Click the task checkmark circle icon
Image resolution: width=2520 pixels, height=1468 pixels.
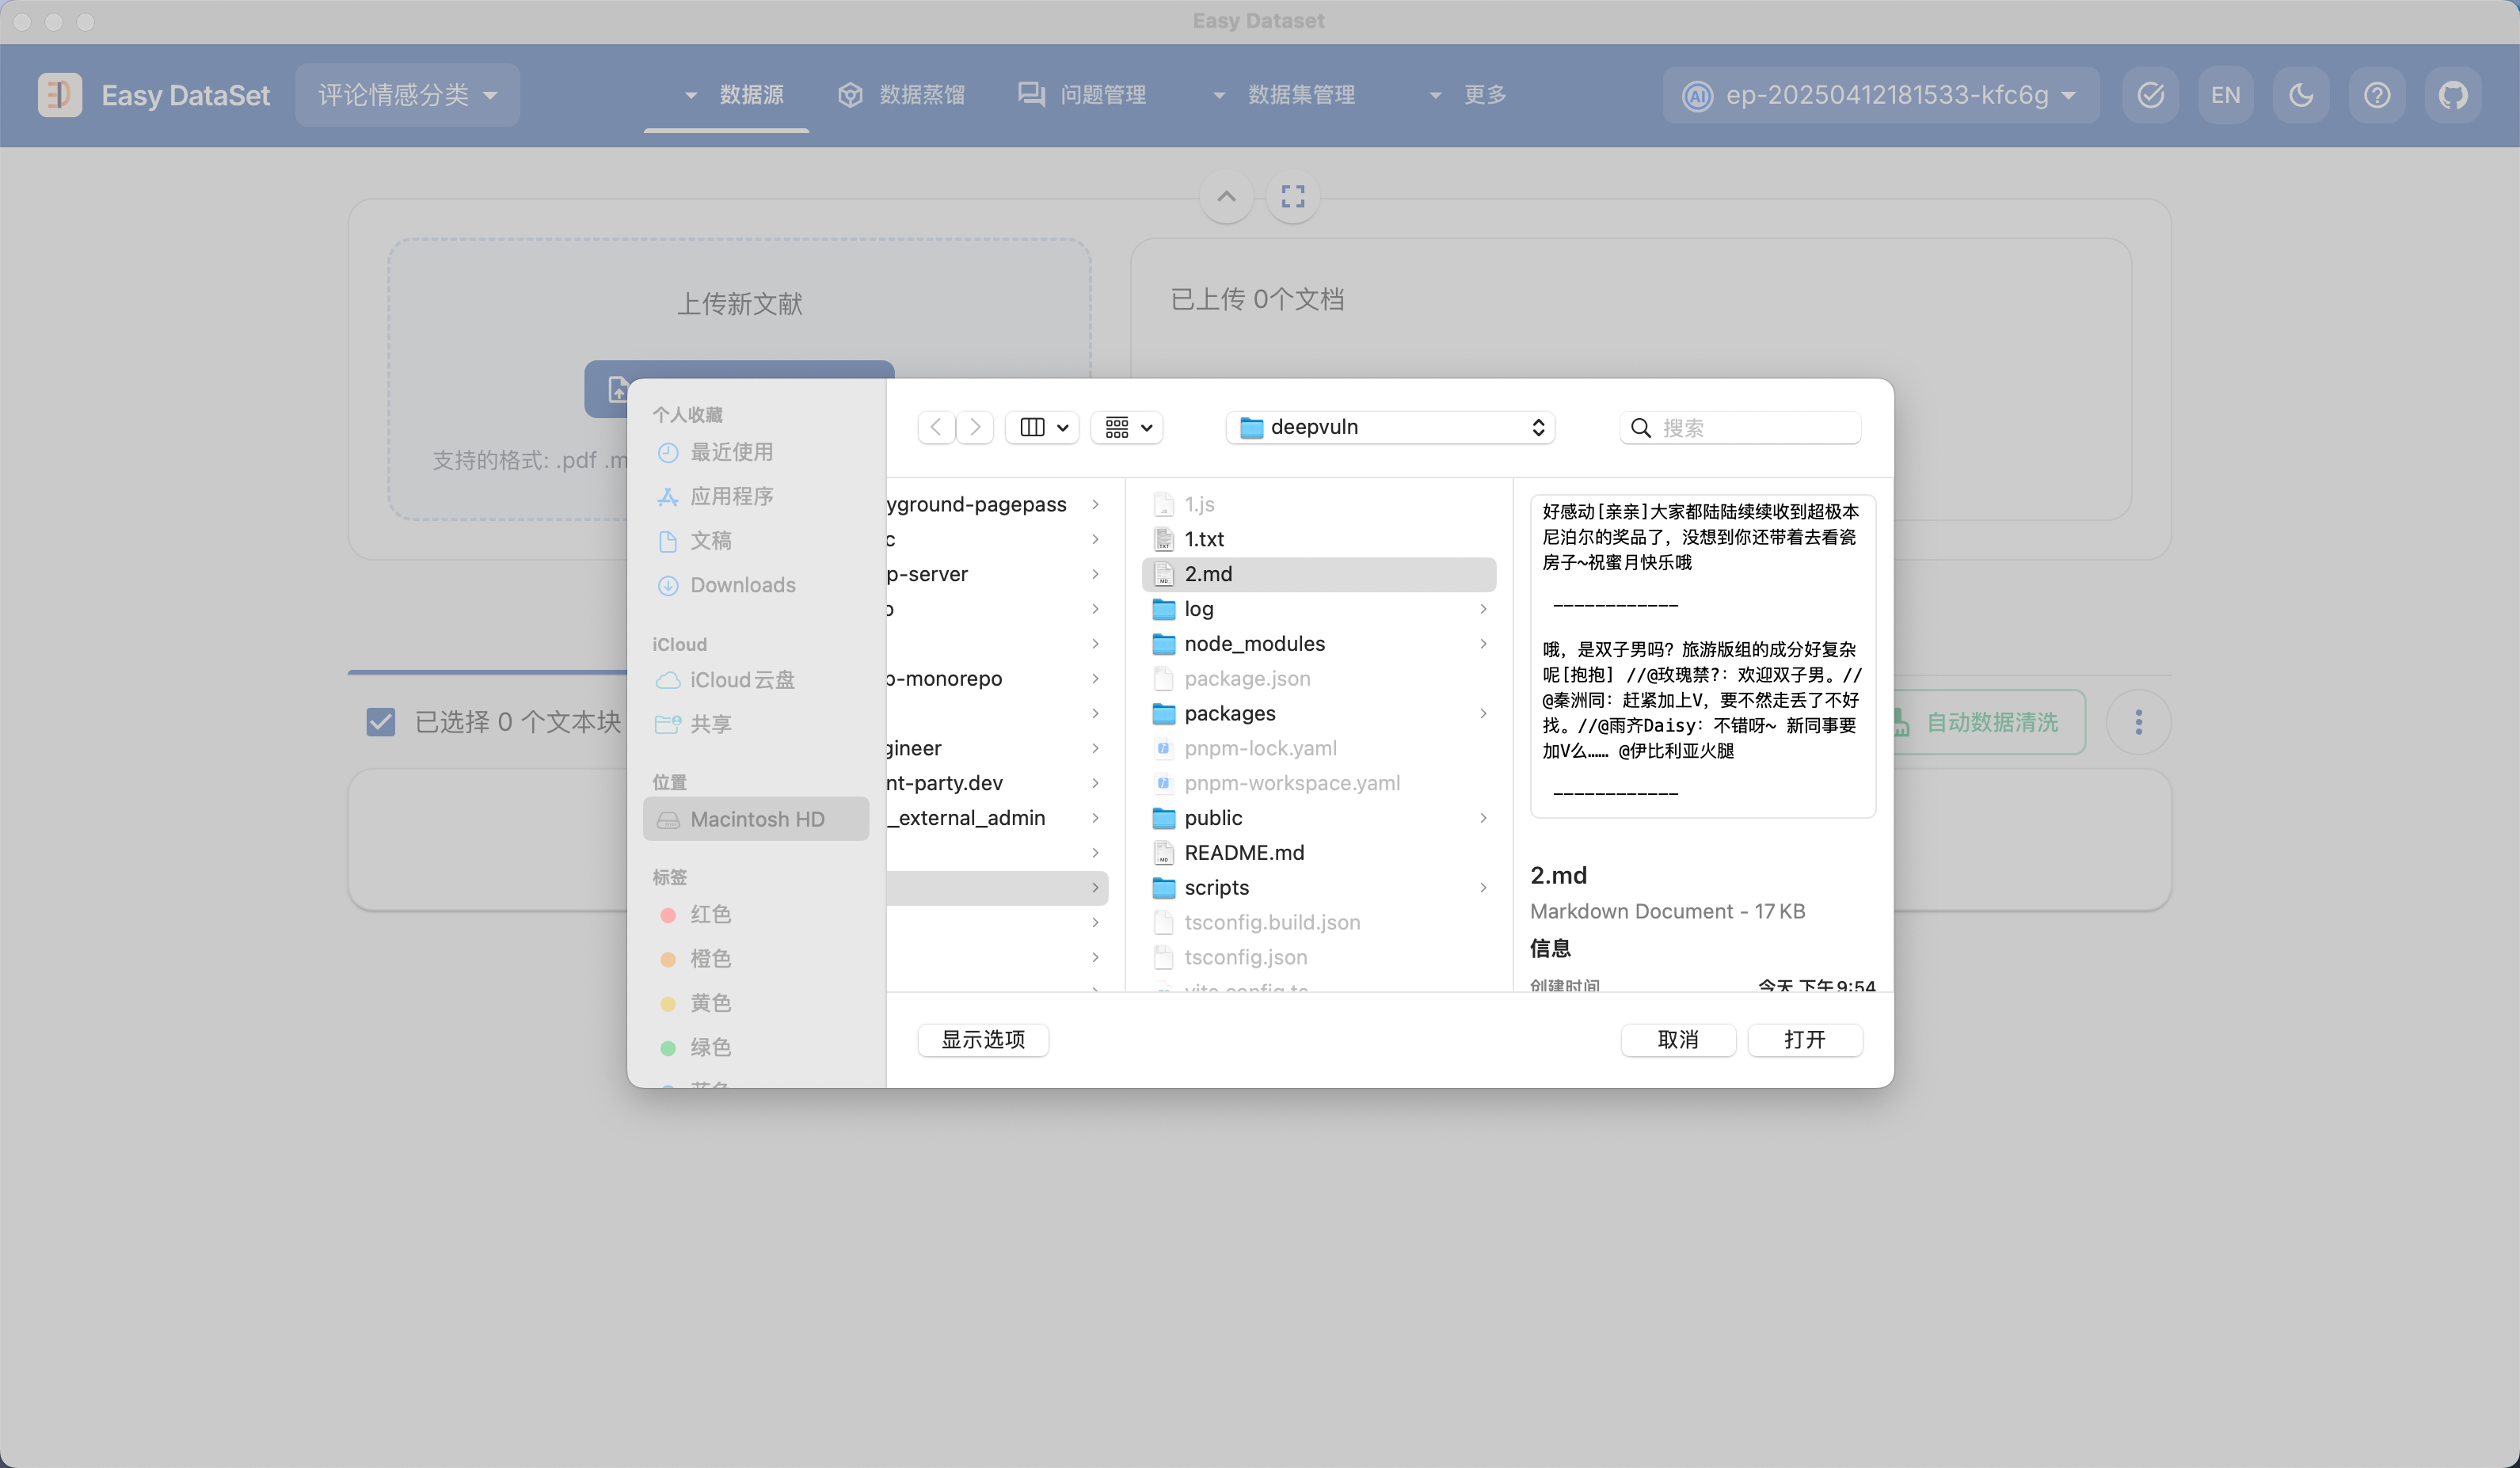coord(2150,95)
